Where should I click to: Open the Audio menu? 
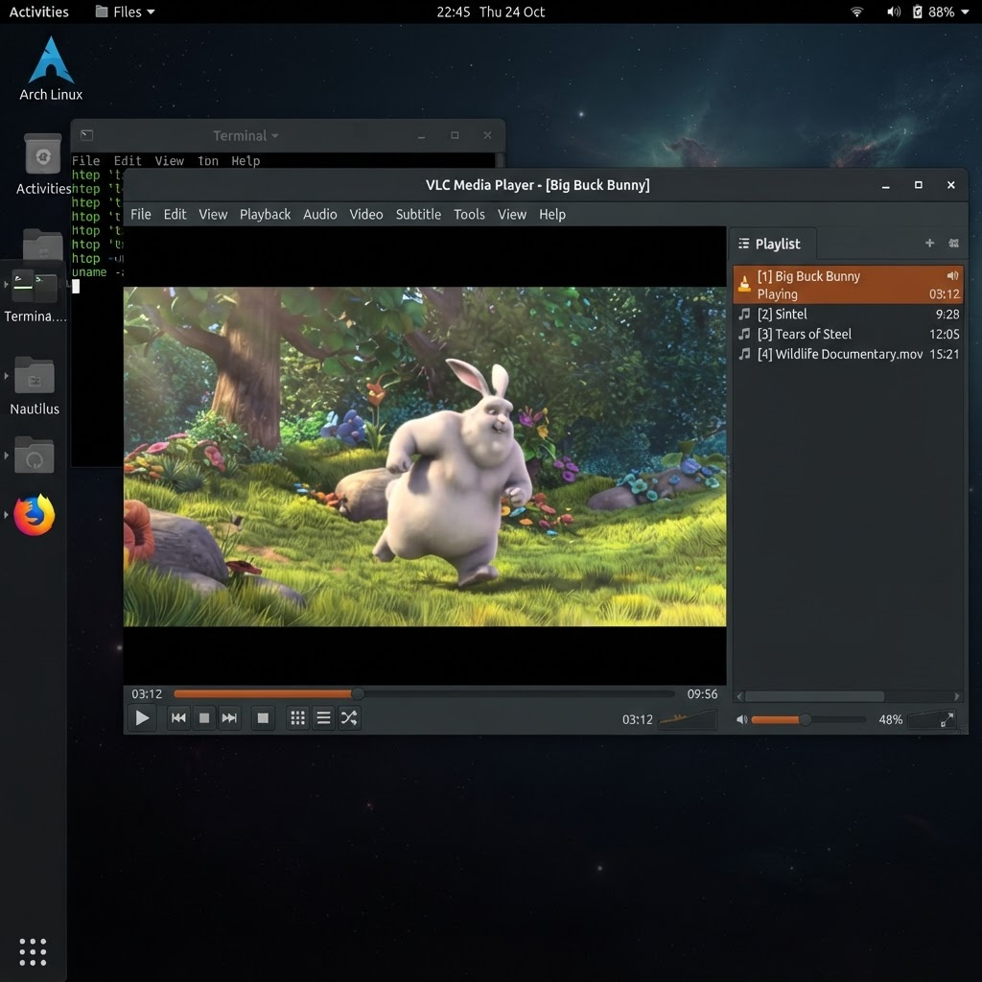[320, 214]
